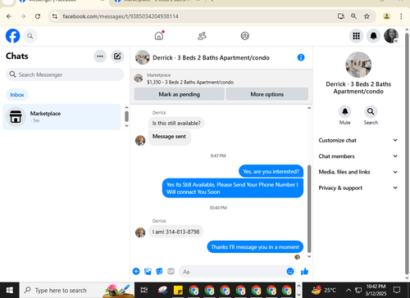Image resolution: width=410 pixels, height=298 pixels.
Task: Open Facebook notifications bell
Action: [x=373, y=36]
